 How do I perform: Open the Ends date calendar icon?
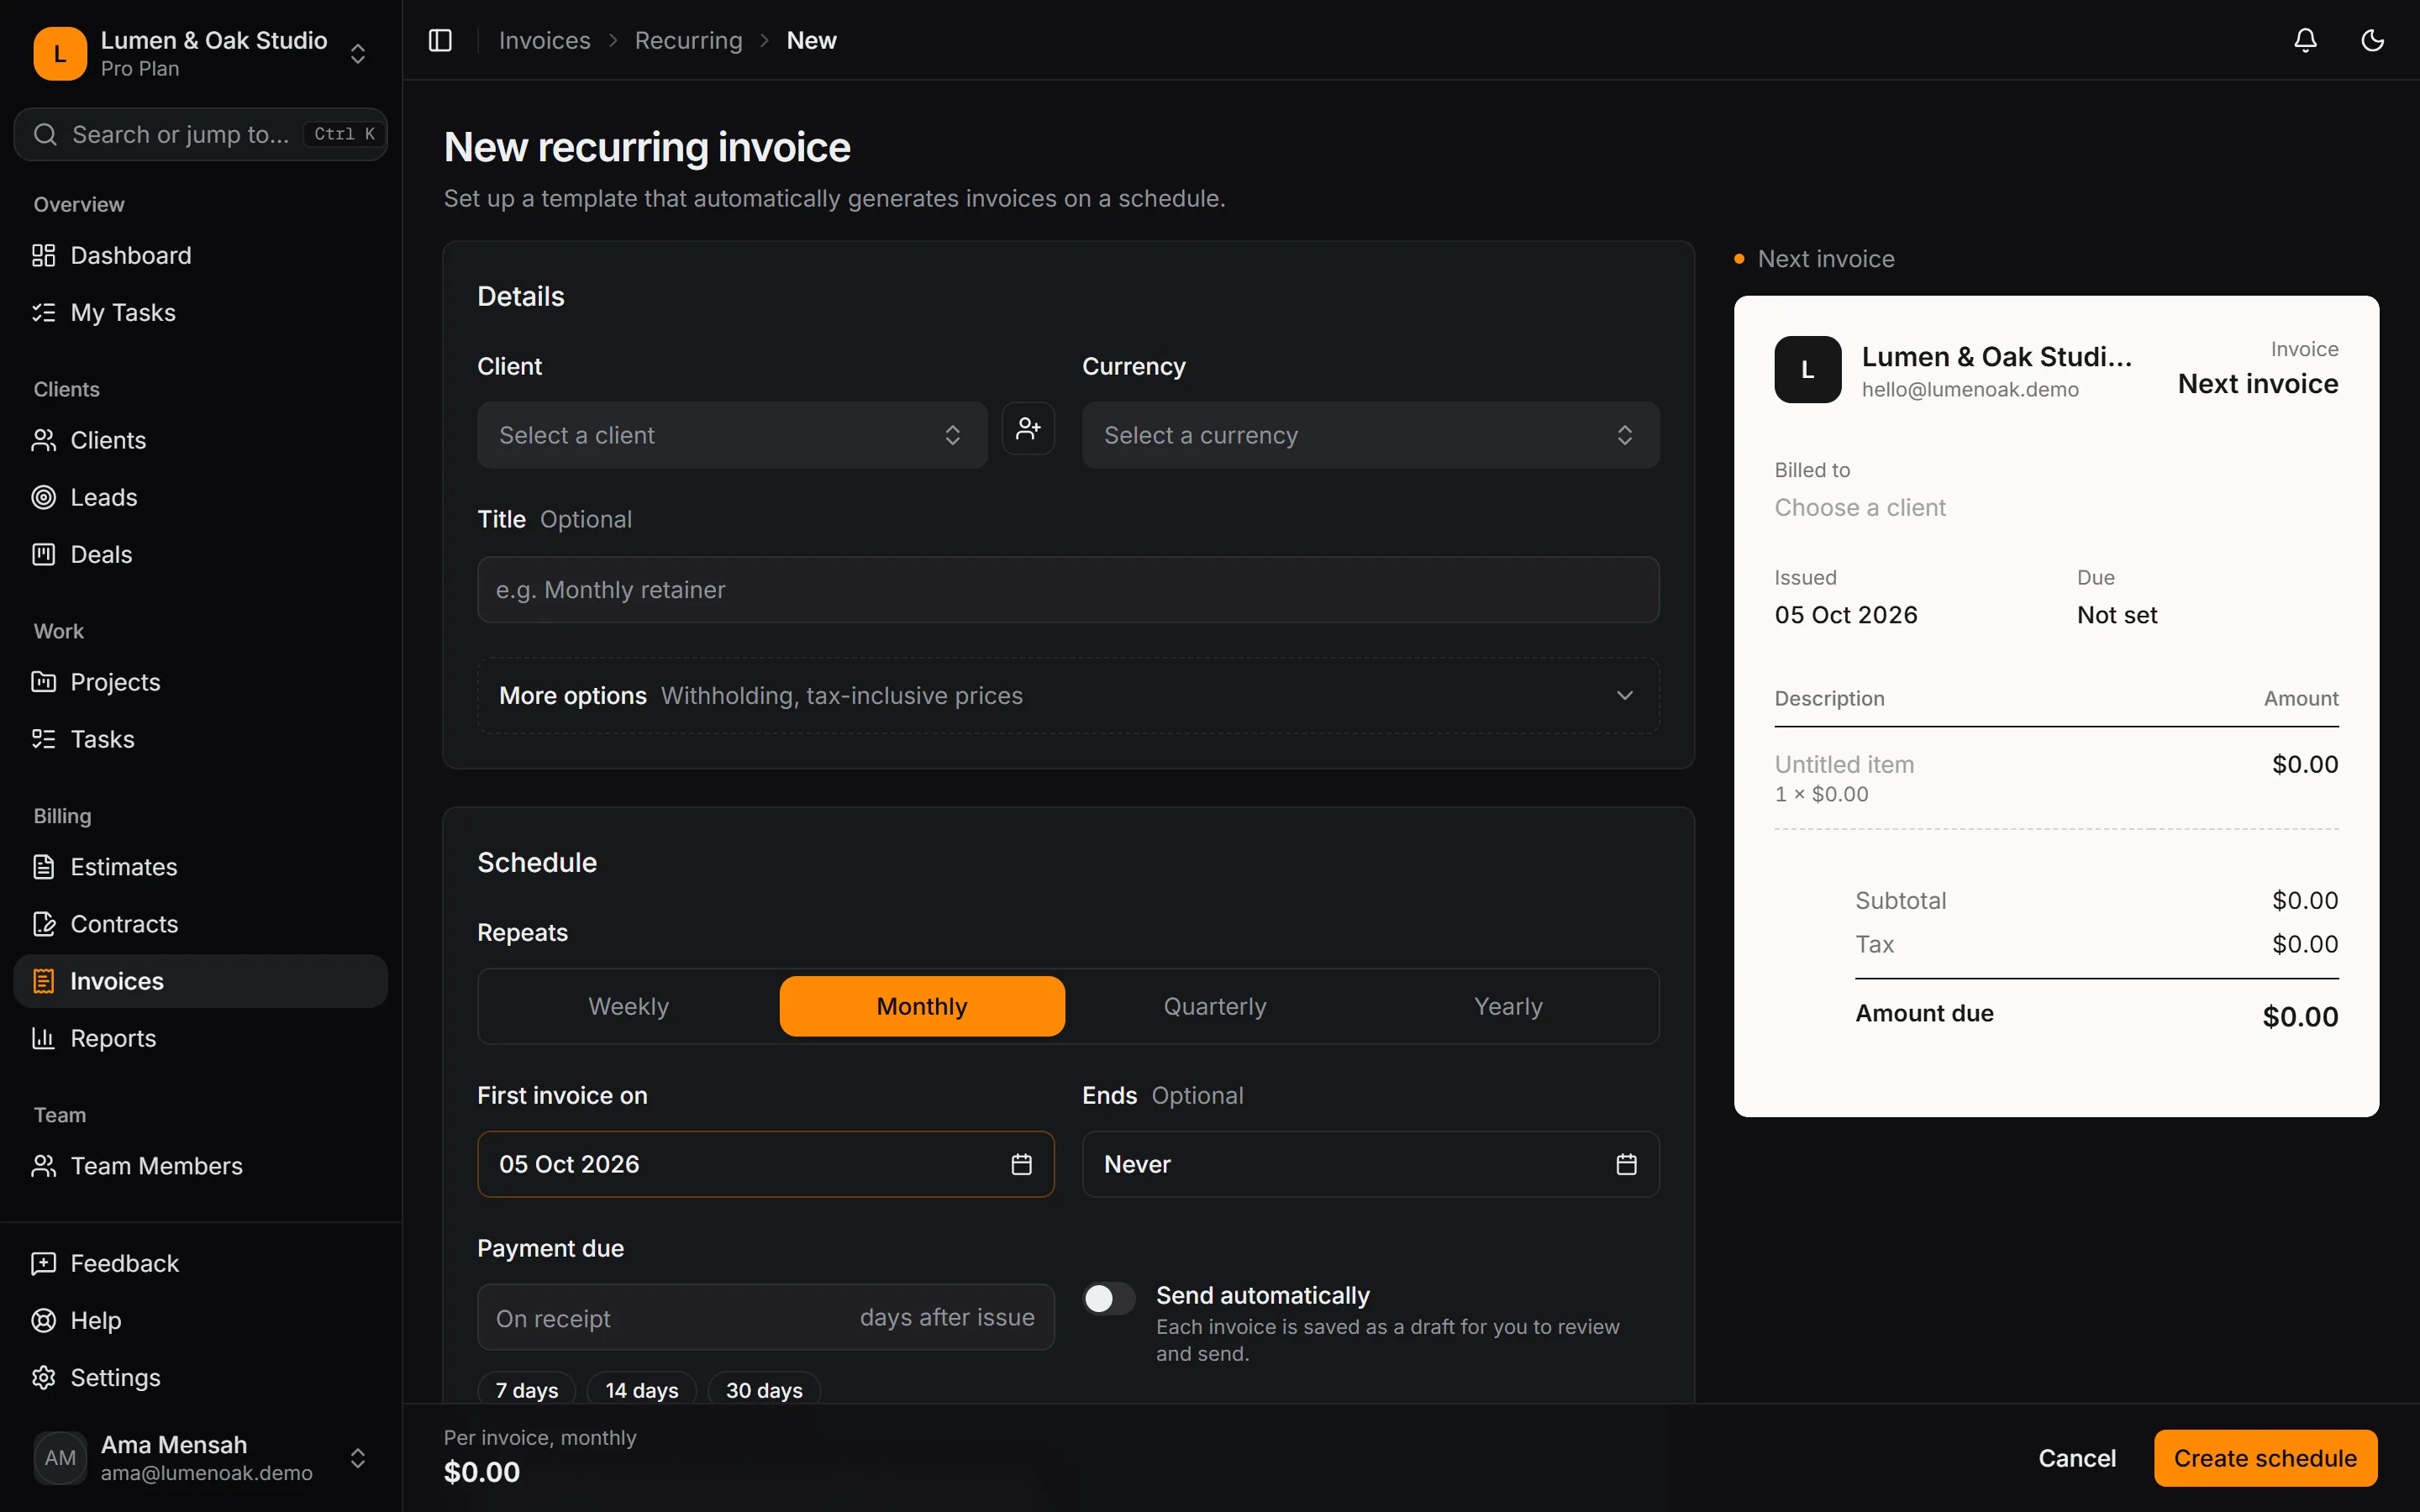(x=1626, y=1164)
